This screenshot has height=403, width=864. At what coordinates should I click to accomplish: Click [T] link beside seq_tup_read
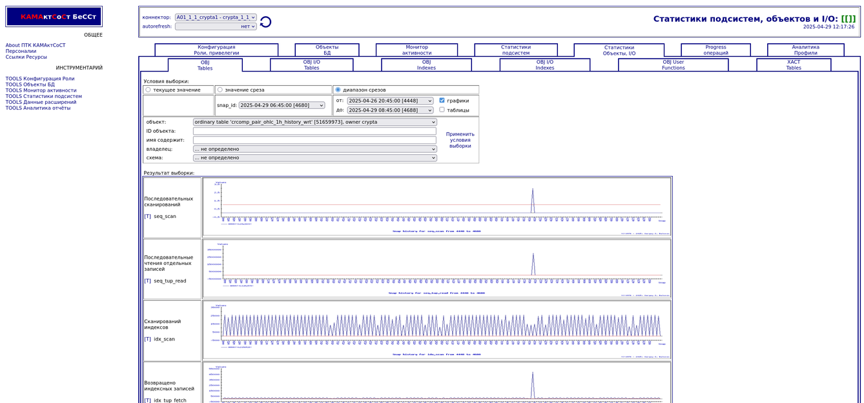coord(147,281)
